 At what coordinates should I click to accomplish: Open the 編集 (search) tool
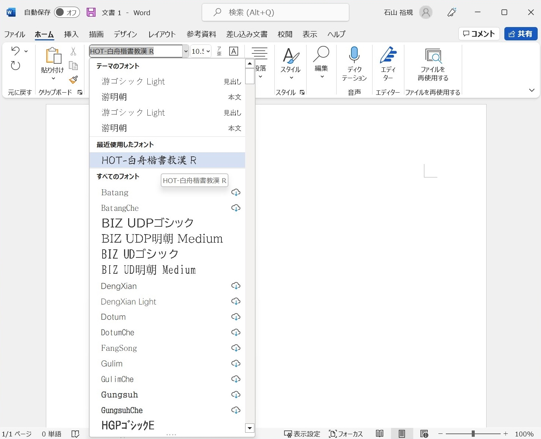[x=321, y=63]
